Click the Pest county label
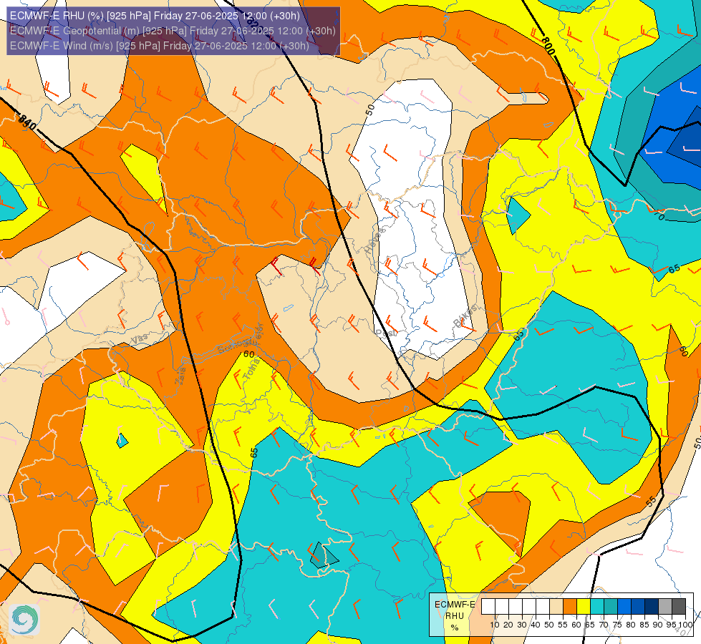 point(386,334)
